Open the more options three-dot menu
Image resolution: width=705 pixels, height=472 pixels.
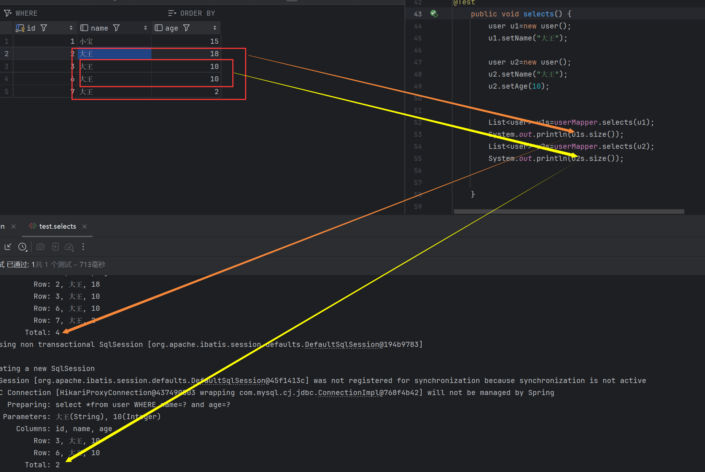click(x=83, y=247)
